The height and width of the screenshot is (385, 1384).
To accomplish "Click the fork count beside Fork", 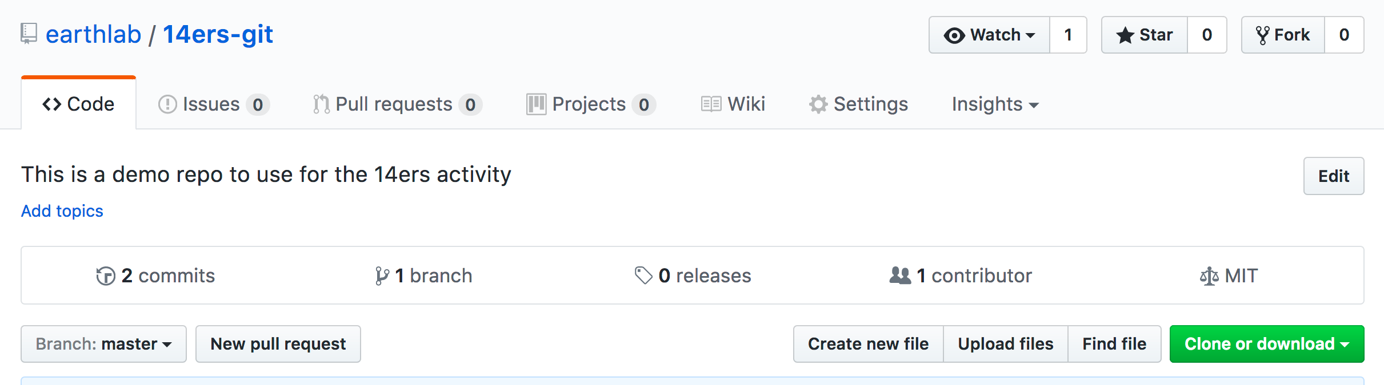I will click(x=1344, y=35).
